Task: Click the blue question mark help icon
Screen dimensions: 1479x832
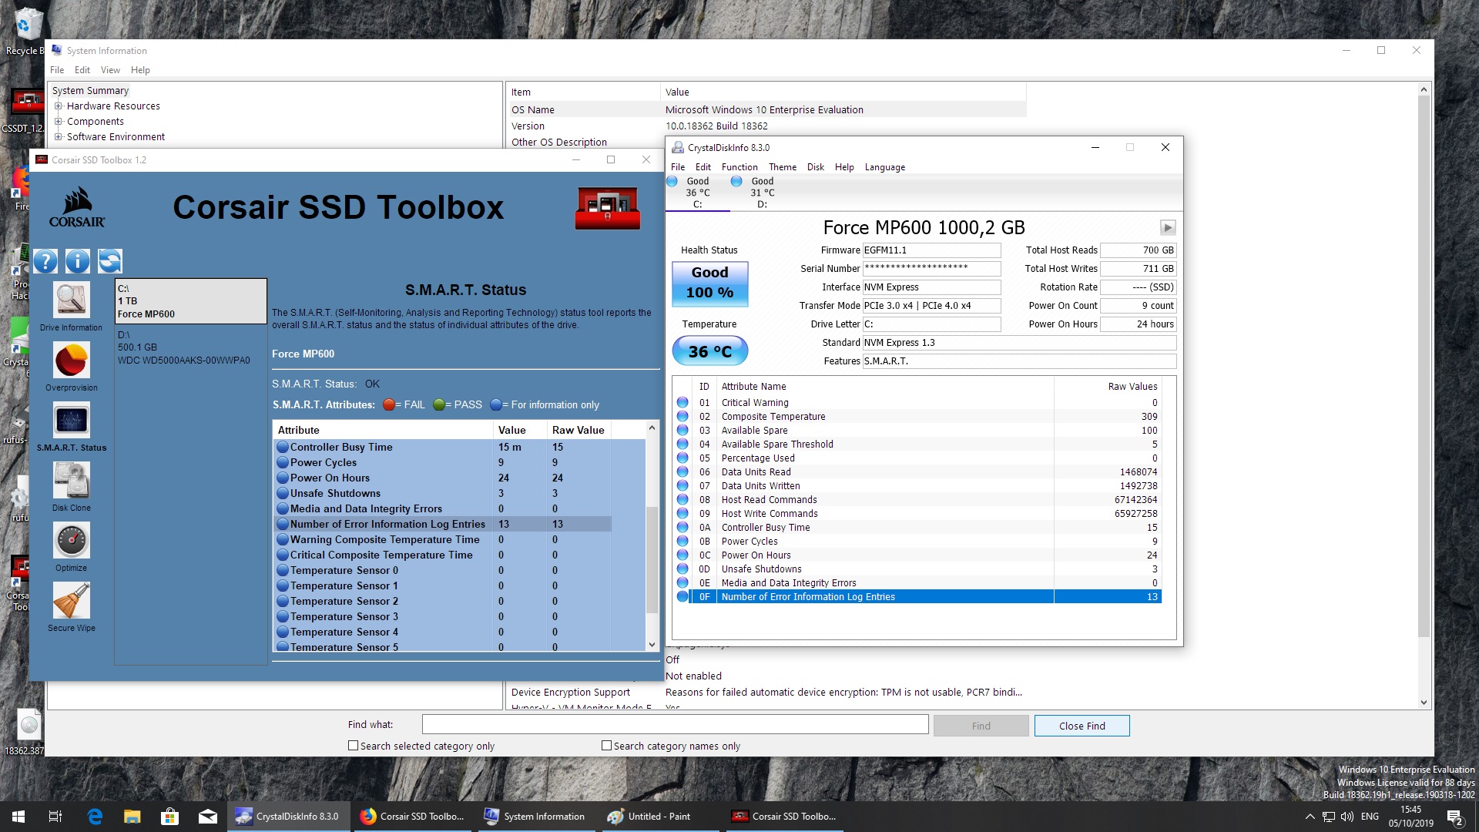Action: click(45, 261)
